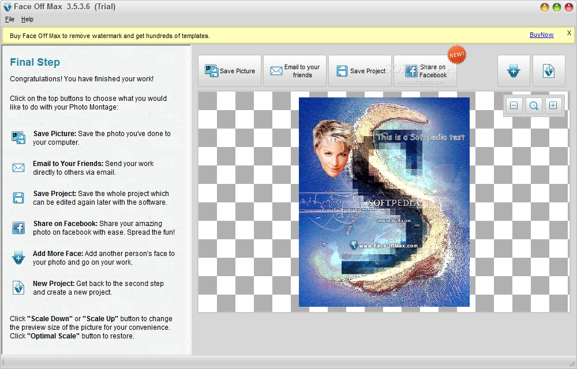This screenshot has width=577, height=369.
Task: Click the New Project toolbar icon
Action: coord(549,71)
